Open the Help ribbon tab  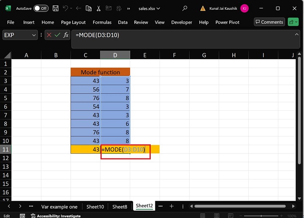click(204, 22)
